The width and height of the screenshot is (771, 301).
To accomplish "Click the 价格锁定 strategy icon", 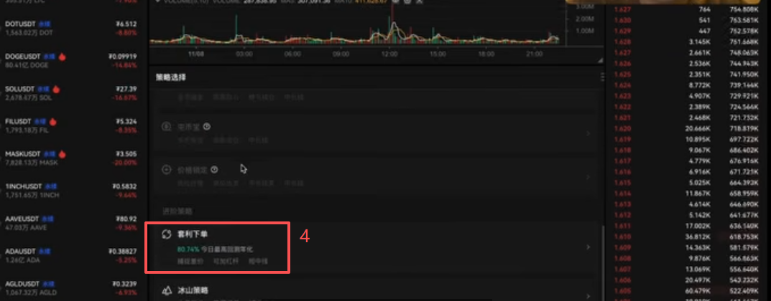I will (x=166, y=170).
